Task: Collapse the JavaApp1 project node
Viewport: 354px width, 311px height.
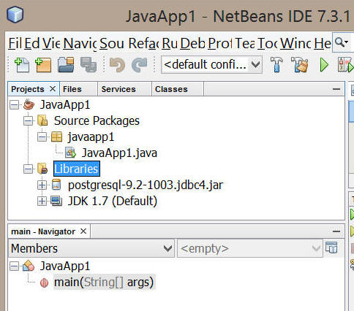Action: (14, 105)
